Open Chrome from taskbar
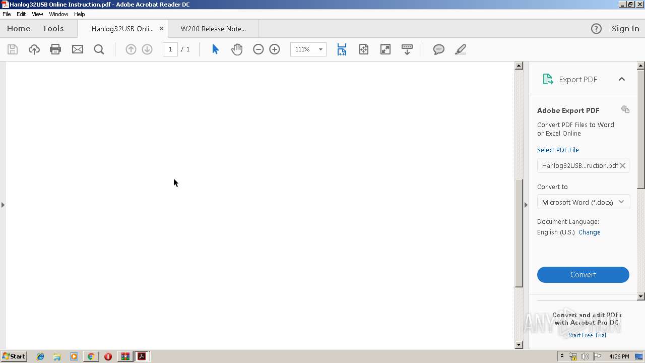645x363 pixels. pyautogui.click(x=91, y=356)
